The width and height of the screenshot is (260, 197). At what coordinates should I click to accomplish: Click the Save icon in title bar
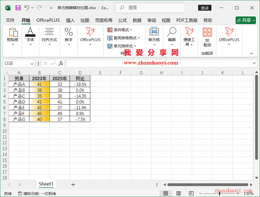tap(18, 8)
